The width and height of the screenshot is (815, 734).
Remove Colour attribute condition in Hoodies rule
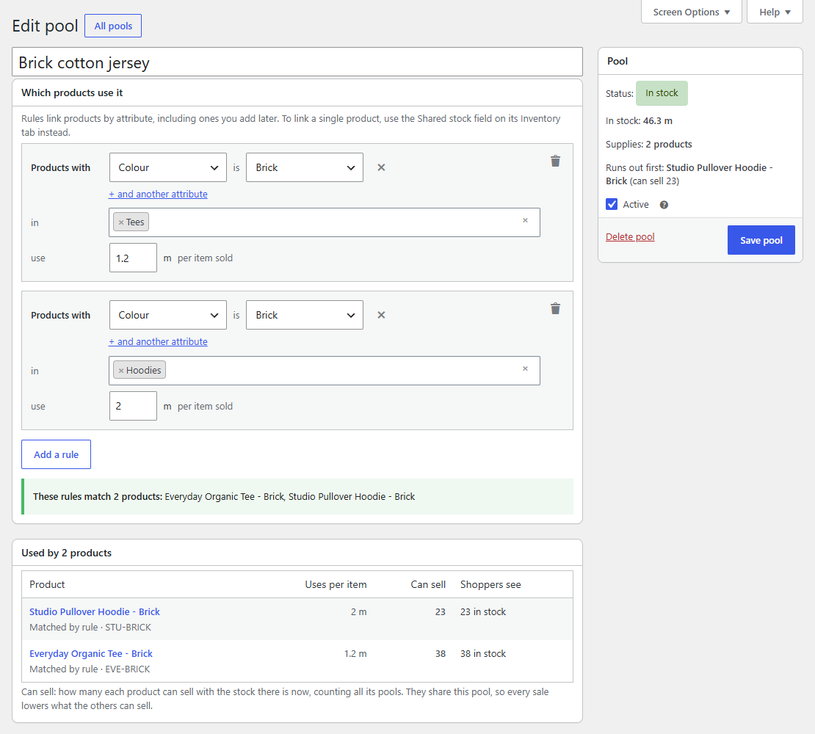click(381, 315)
